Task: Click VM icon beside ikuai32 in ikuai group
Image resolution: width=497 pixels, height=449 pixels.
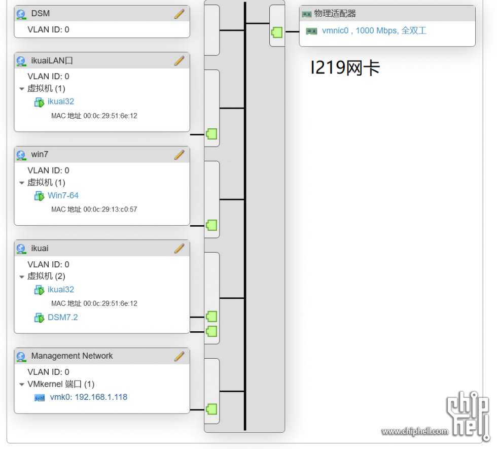Action: (40, 290)
